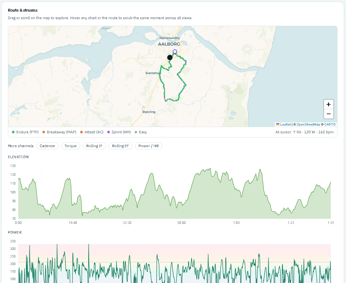Toggle the Rolling IF channel
346x283 pixels.
(x=94, y=146)
